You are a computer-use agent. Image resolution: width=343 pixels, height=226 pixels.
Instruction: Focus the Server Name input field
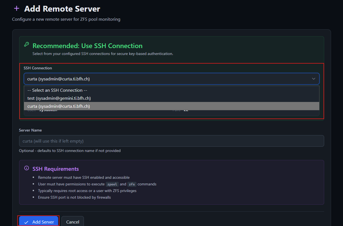(x=171, y=141)
